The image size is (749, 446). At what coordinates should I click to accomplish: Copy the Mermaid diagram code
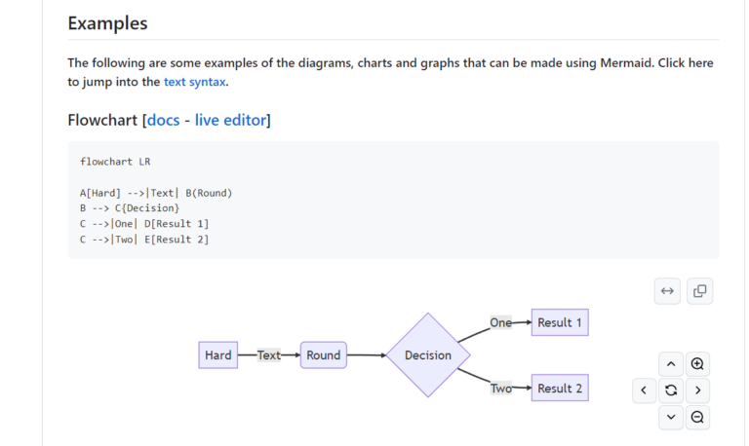(699, 290)
